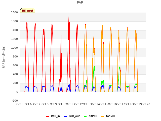This screenshot has width=161, height=121.
Task: Toggle the totPAR legend entry
Action: click(108, 116)
